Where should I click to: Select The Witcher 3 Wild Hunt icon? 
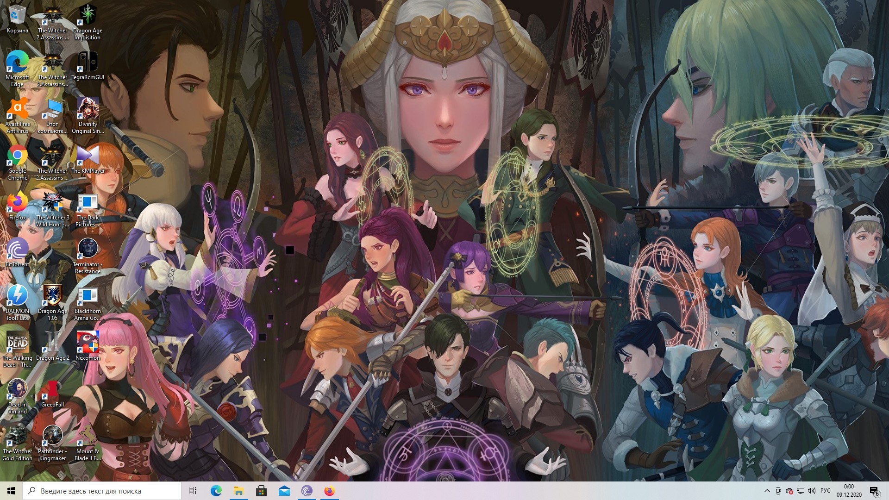52,204
